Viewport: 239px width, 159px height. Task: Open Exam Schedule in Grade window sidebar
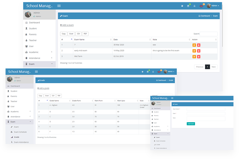(19, 132)
